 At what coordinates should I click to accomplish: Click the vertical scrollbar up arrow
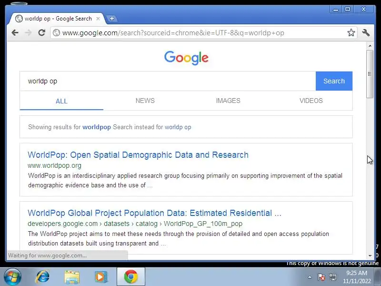click(370, 46)
